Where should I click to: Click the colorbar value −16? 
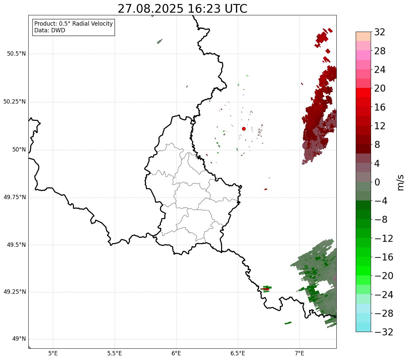tap(384, 257)
